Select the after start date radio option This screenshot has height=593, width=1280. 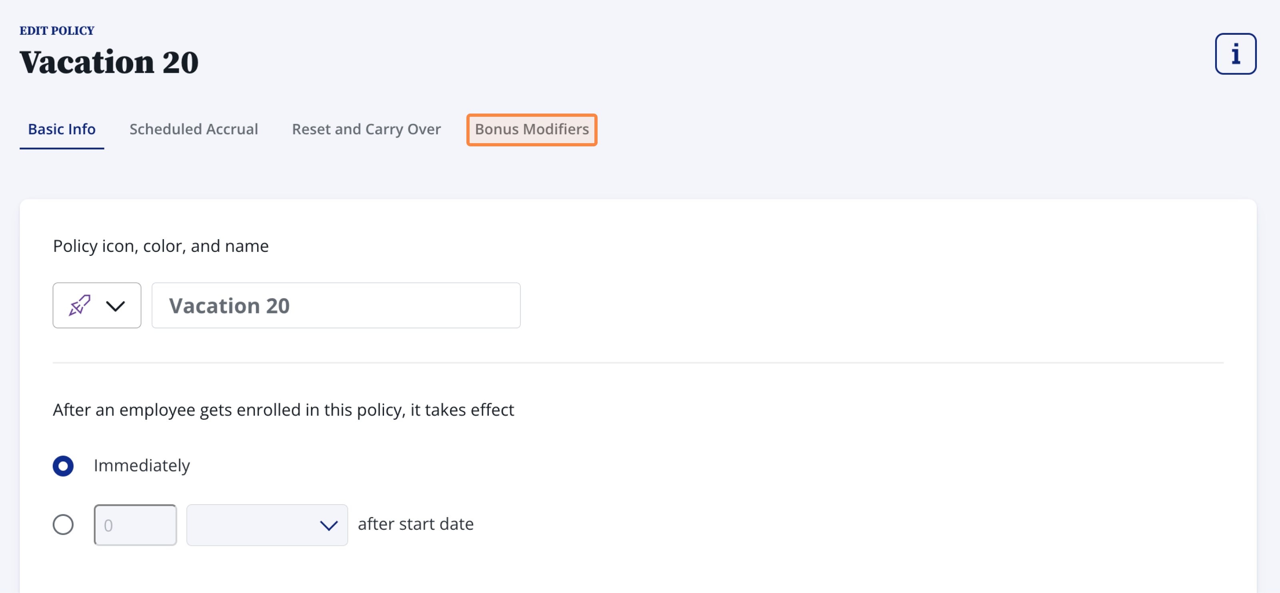pyautogui.click(x=63, y=524)
